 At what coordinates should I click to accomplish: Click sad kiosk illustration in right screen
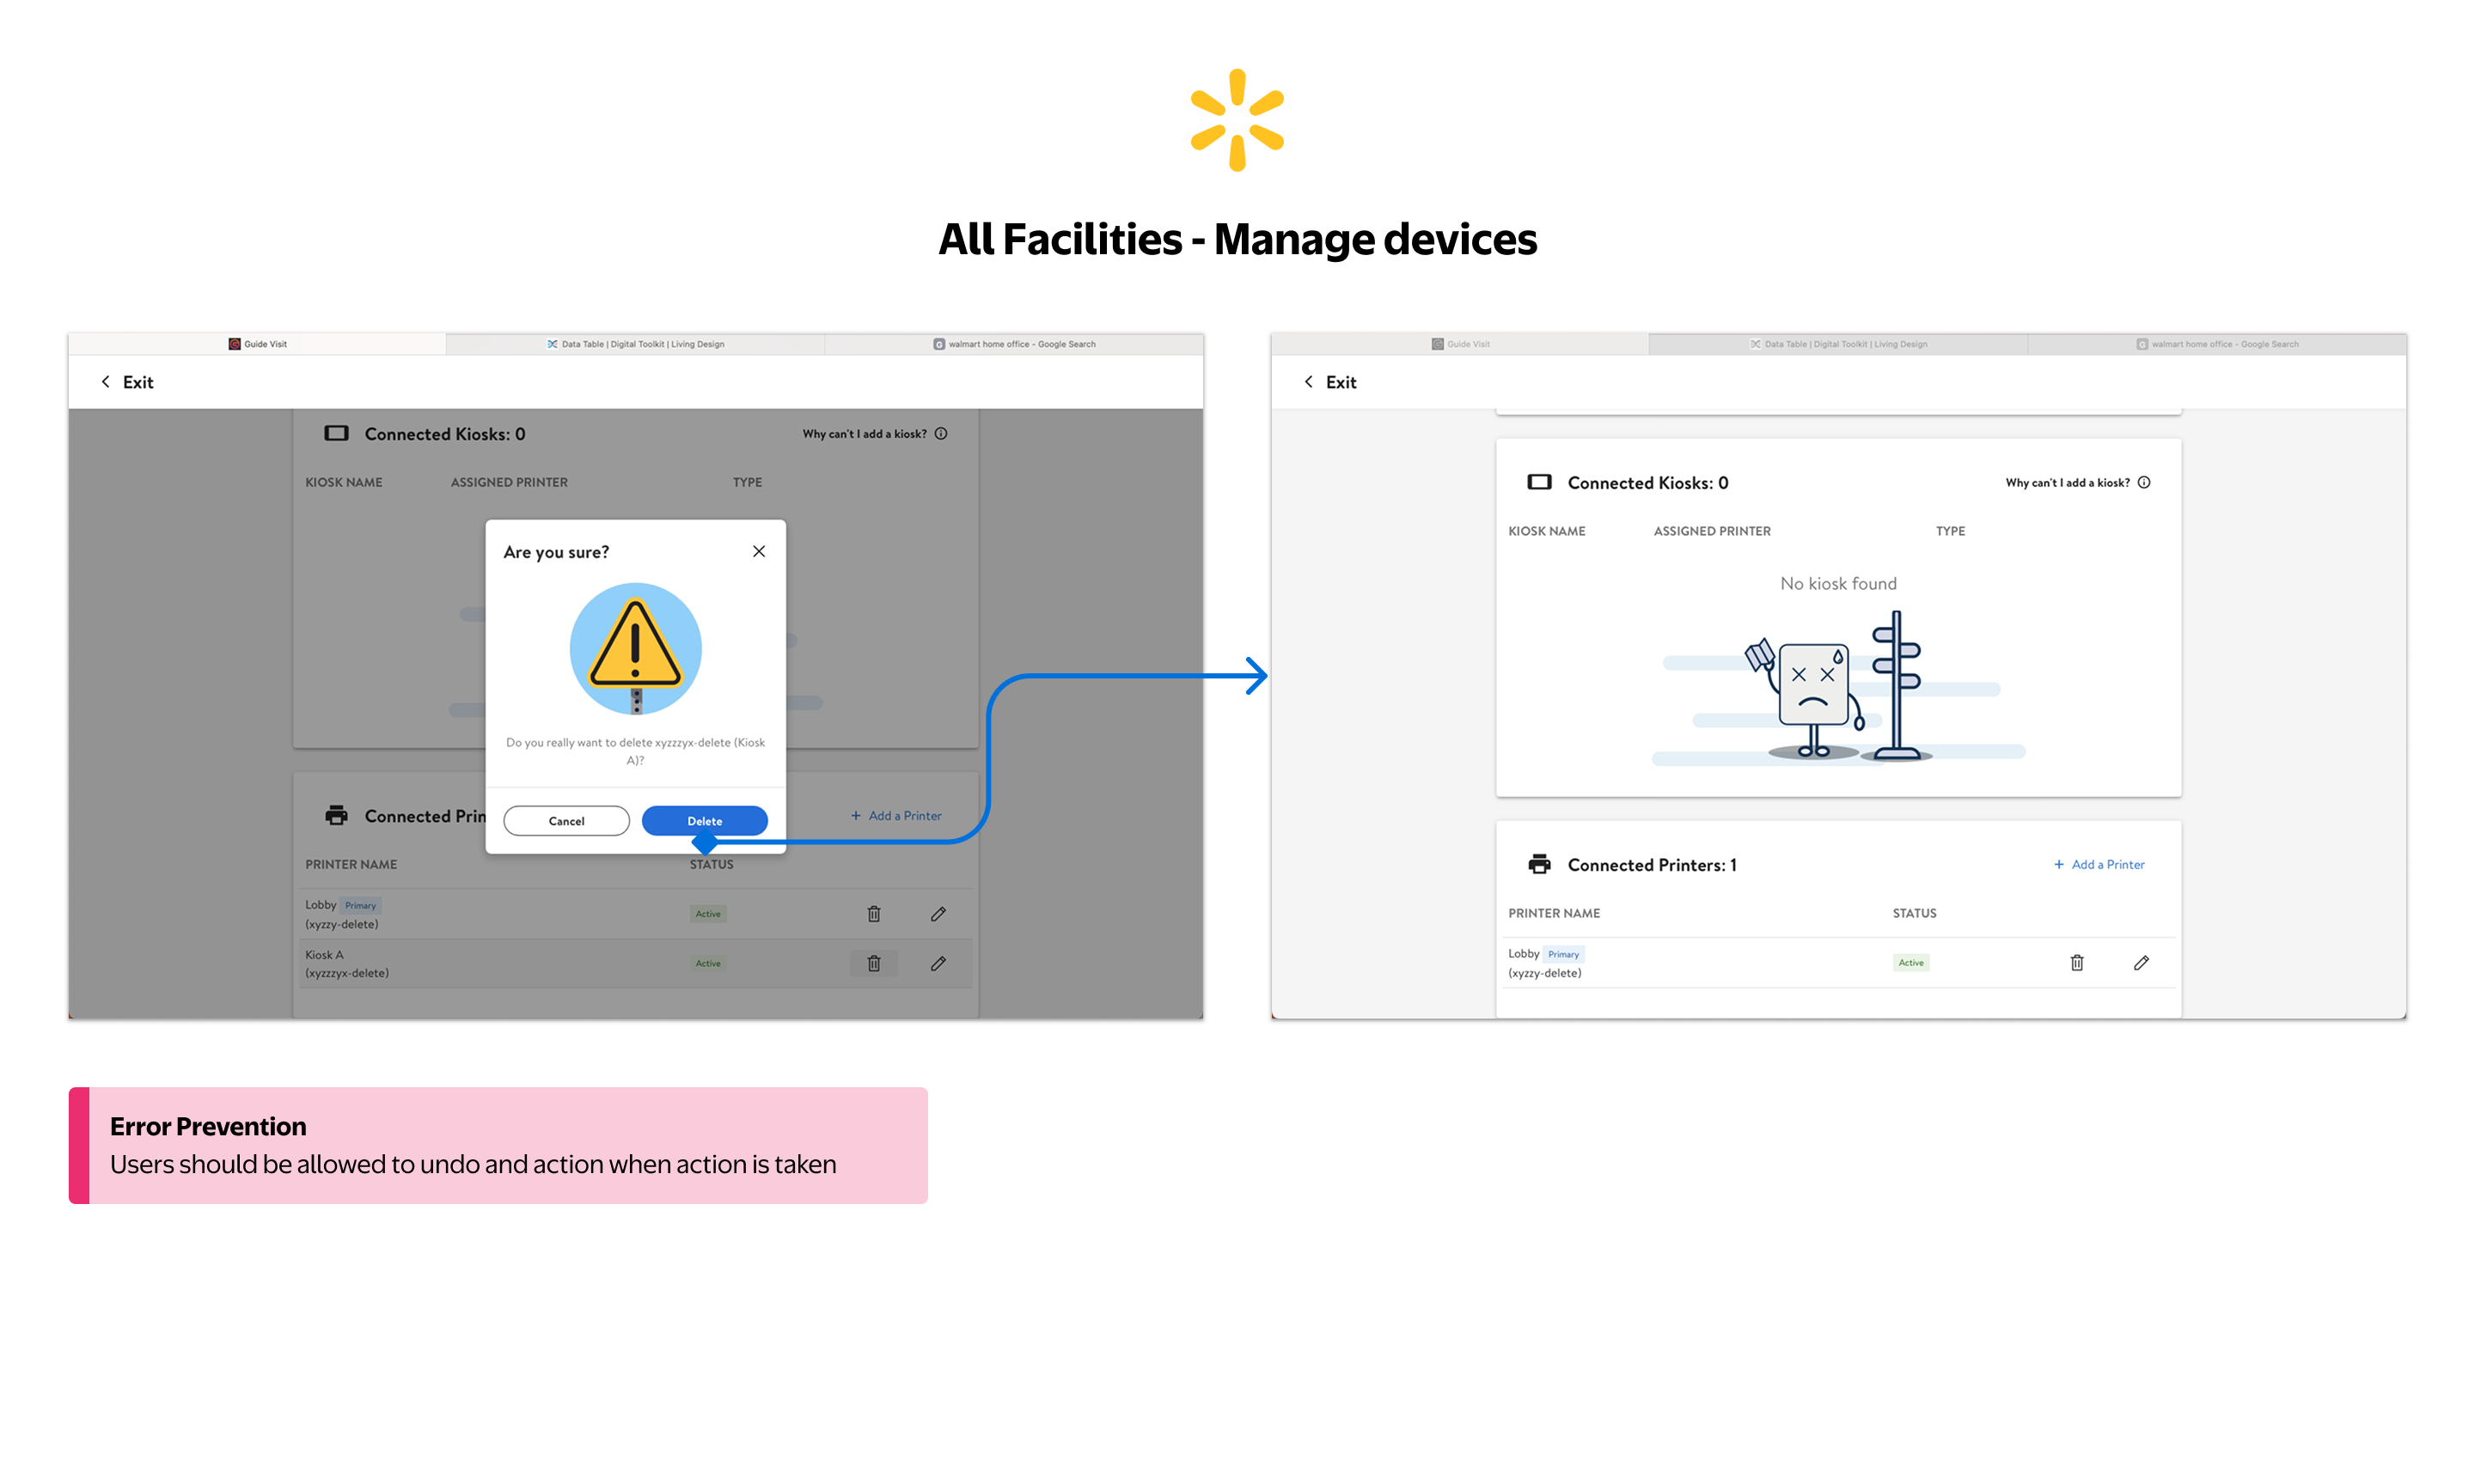click(x=1839, y=688)
